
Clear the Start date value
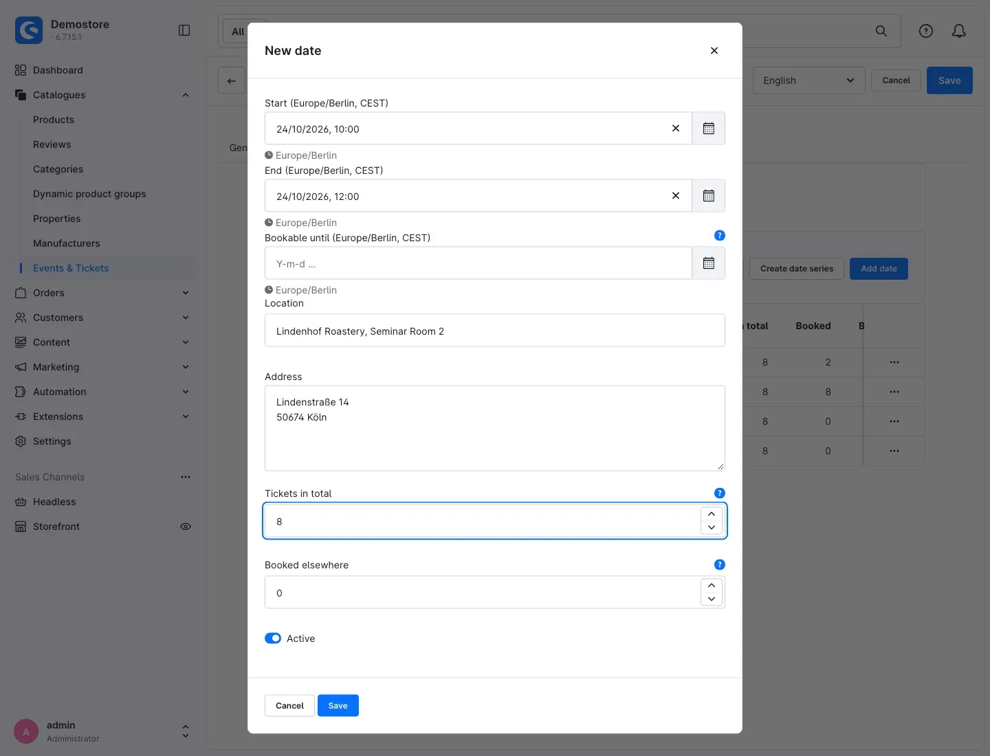(676, 129)
